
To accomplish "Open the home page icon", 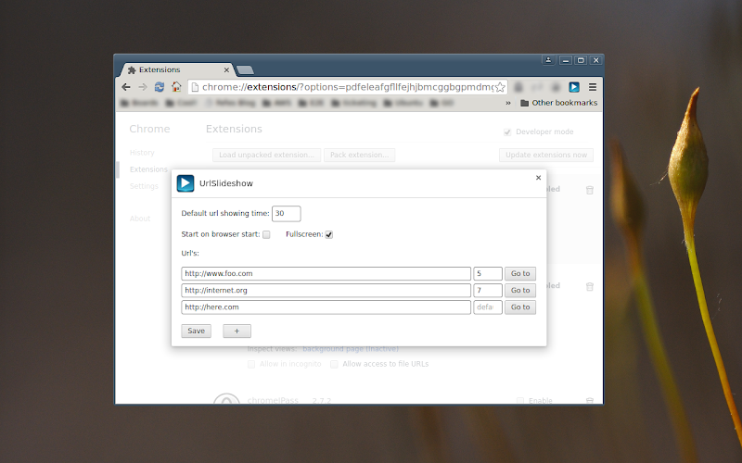I will click(176, 87).
